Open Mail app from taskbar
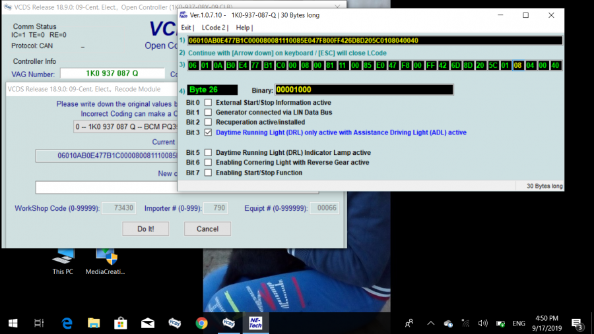This screenshot has width=594, height=334. [x=147, y=323]
